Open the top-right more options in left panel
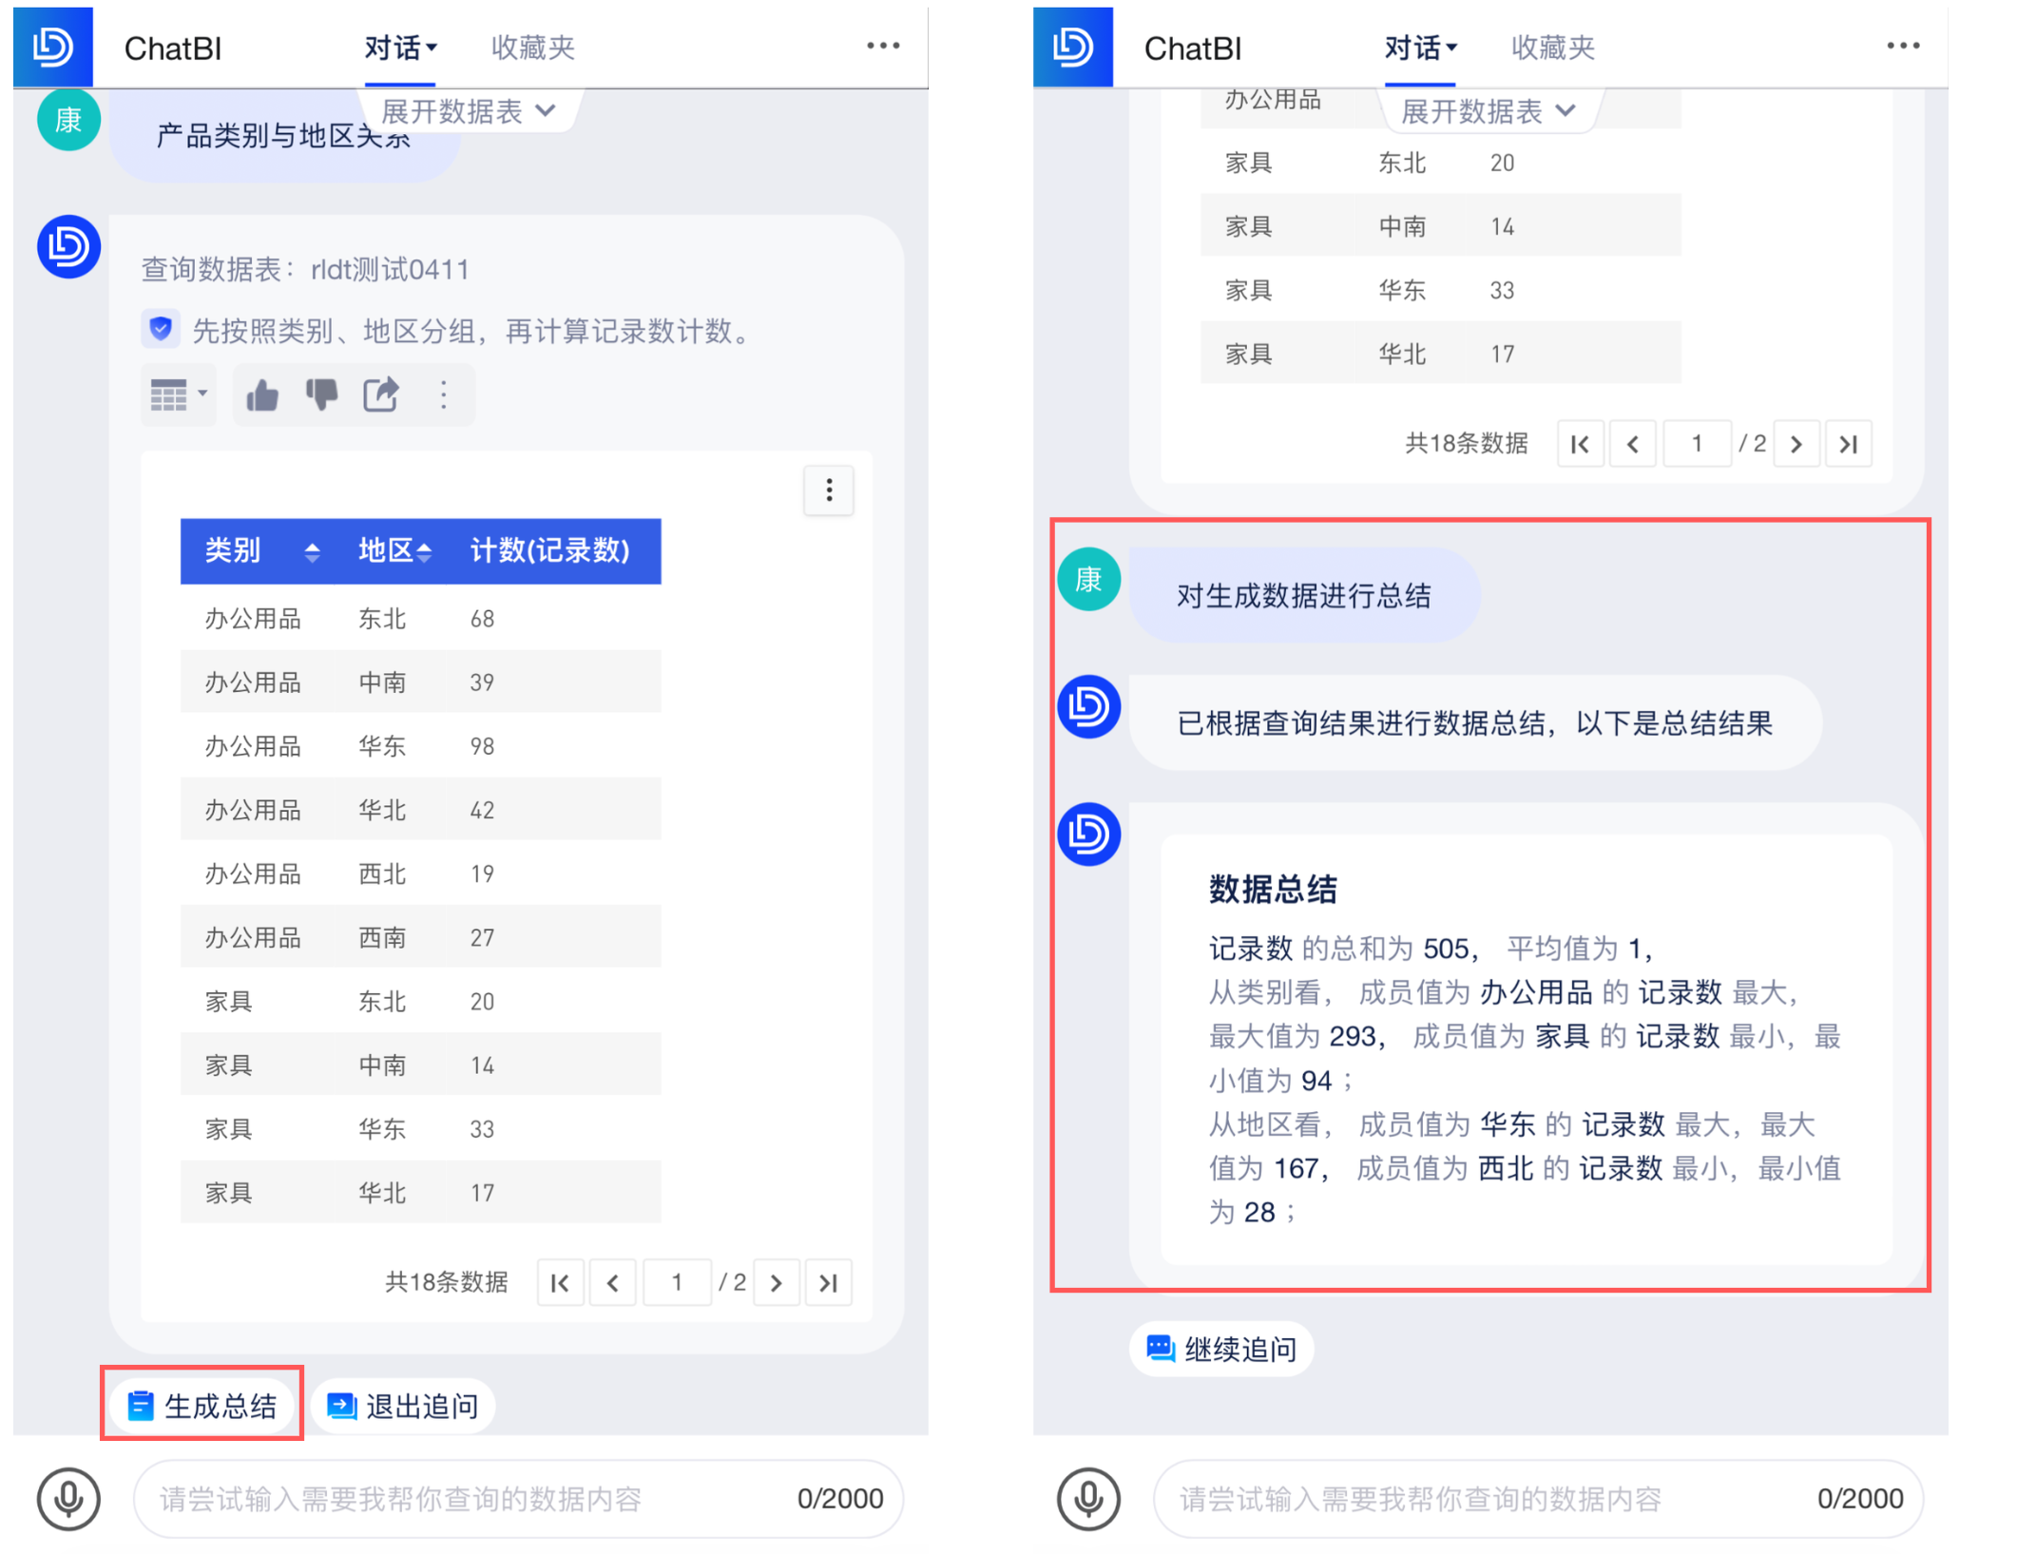 tap(883, 46)
